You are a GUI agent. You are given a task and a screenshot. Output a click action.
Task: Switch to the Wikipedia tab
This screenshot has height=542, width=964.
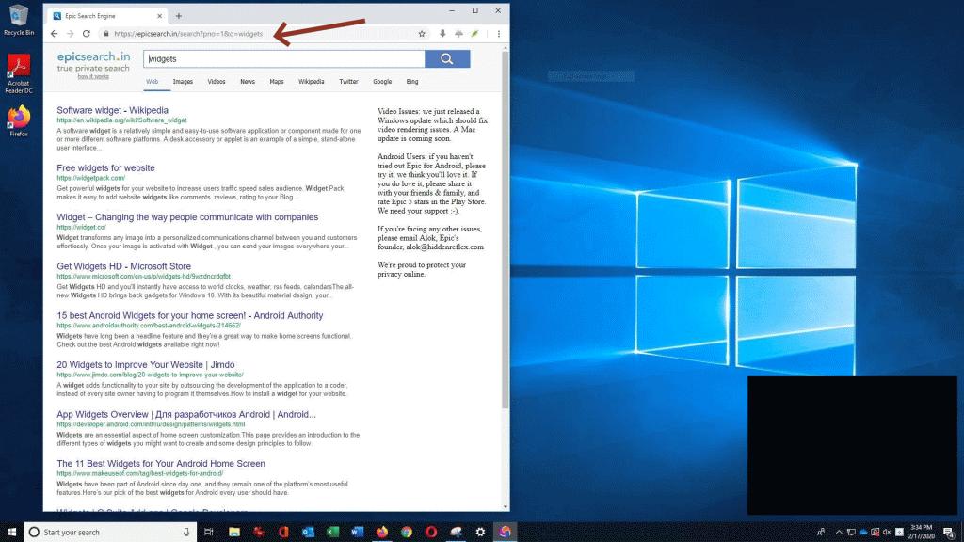(311, 81)
